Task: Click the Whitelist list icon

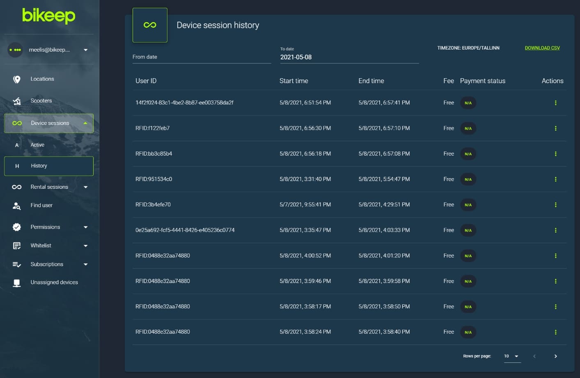Action: [x=17, y=246]
